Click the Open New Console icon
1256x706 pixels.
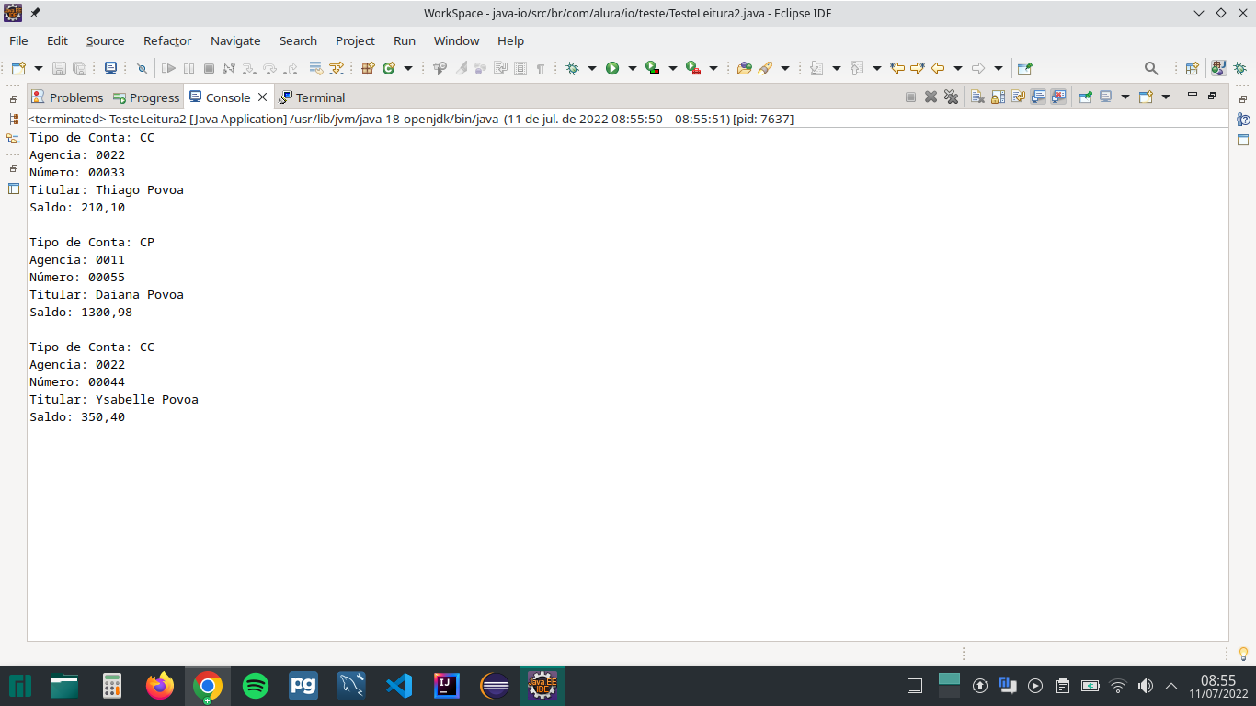point(1146,97)
